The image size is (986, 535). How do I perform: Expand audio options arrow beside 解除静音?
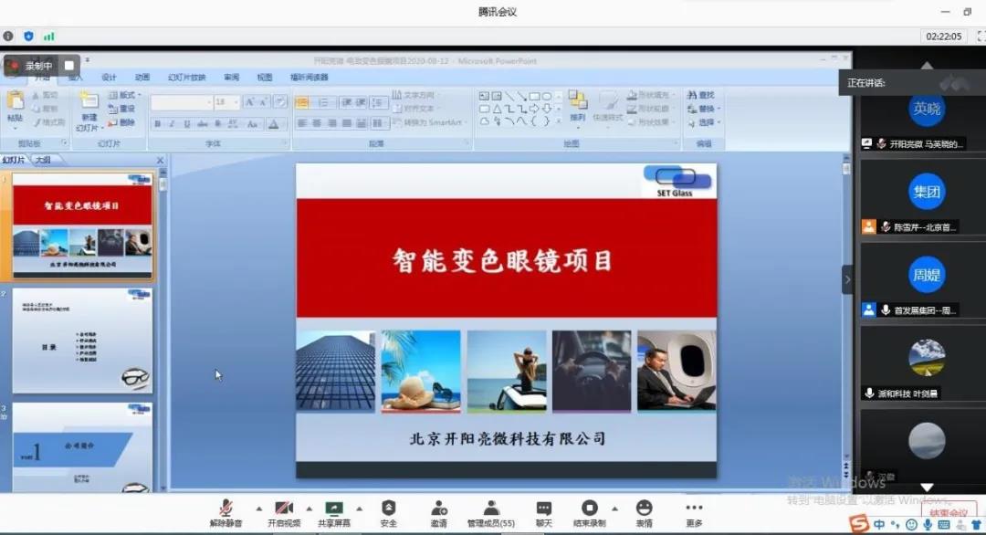coord(258,509)
